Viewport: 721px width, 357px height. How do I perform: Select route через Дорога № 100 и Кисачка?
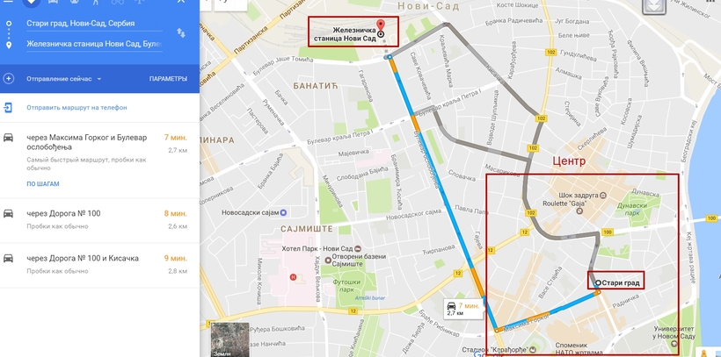pyautogui.click(x=99, y=264)
